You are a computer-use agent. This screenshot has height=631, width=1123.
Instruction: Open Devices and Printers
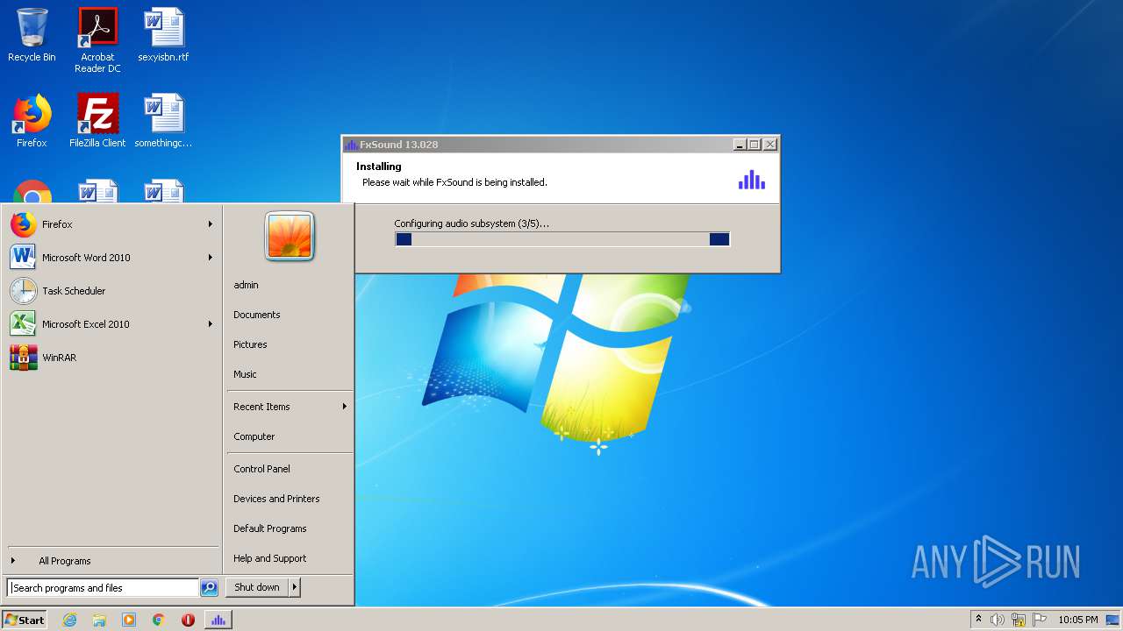pos(276,499)
